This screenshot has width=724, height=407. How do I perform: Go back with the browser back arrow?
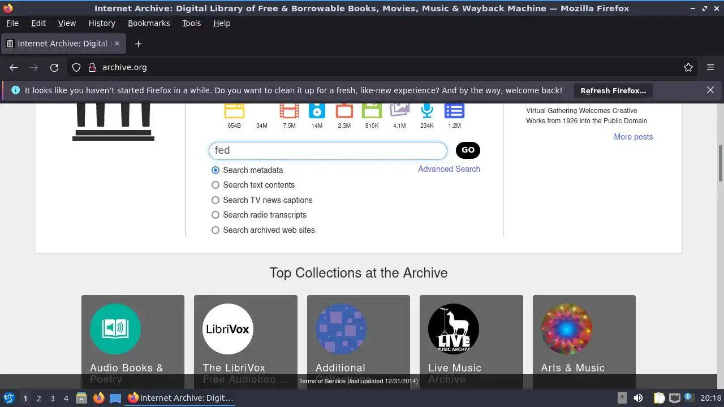point(14,67)
